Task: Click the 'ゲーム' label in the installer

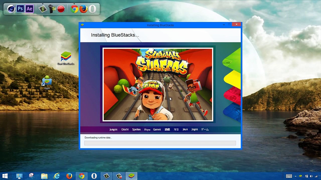Action: [x=205, y=129]
